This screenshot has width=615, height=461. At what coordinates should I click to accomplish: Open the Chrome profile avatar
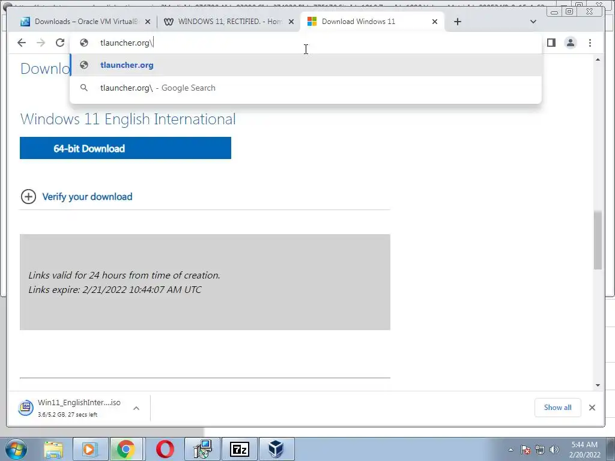[x=571, y=43]
